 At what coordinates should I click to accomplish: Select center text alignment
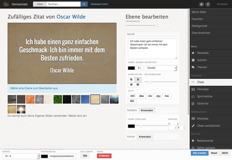(138, 80)
